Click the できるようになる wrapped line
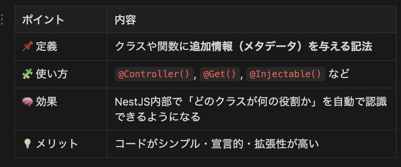Image resolution: width=401 pixels, height=167 pixels. click(x=158, y=116)
